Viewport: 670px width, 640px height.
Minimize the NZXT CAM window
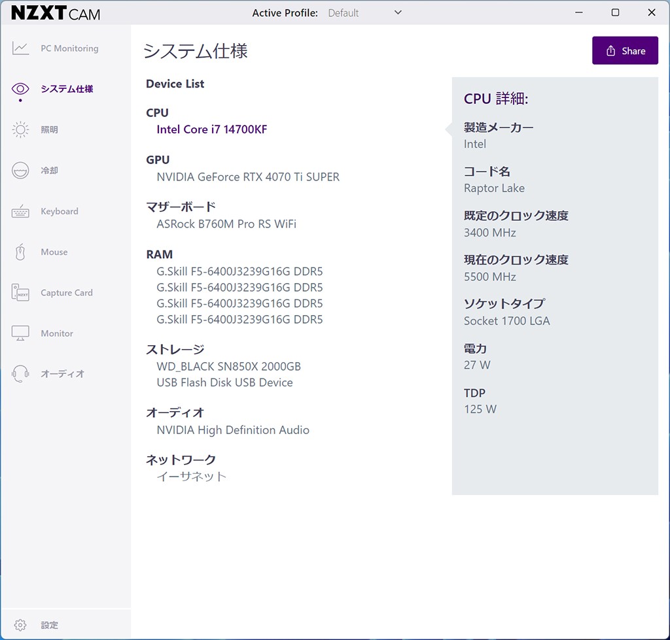579,12
